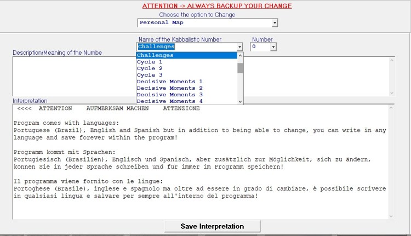The height and width of the screenshot is (236, 411).
Task: Click the dropdown list scroll down arrow
Action: click(x=240, y=101)
